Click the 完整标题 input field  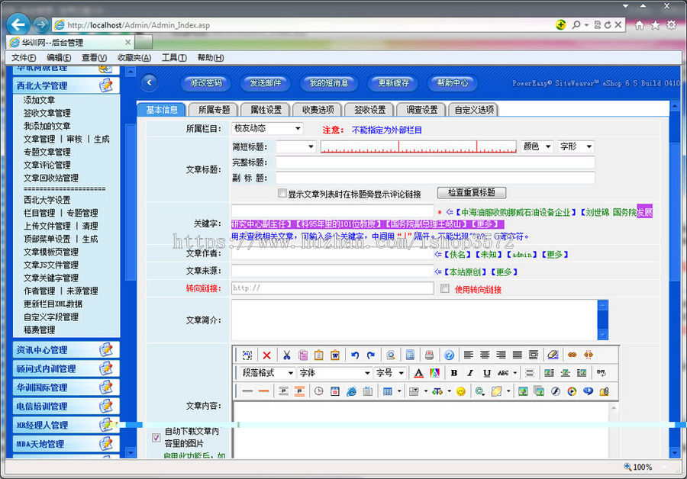point(435,162)
